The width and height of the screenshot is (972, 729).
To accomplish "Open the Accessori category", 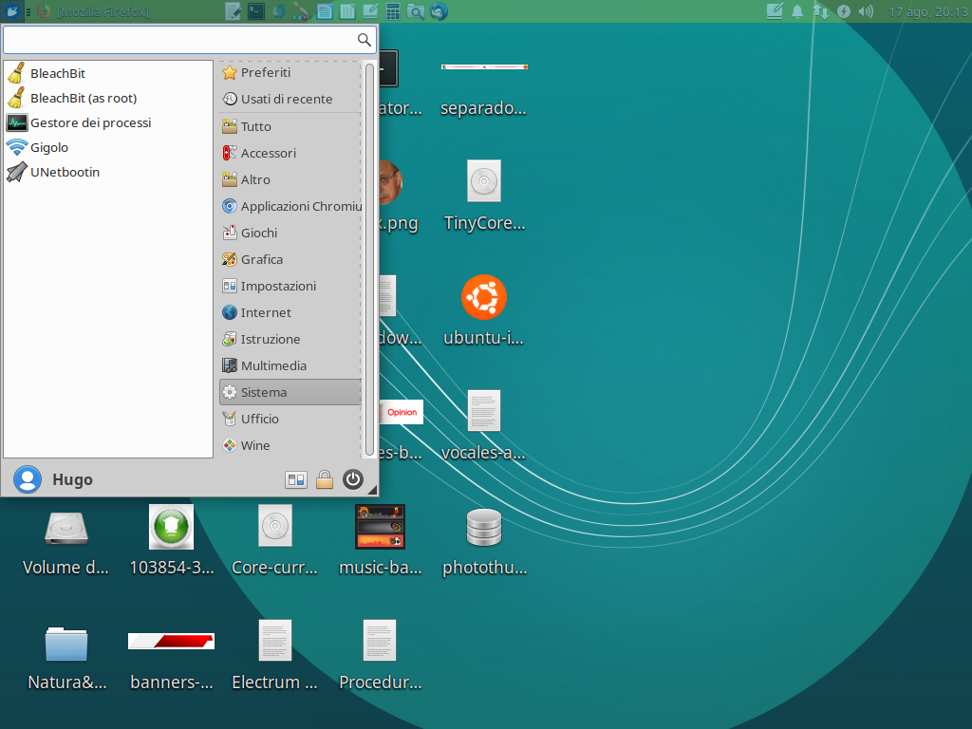I will click(290, 153).
